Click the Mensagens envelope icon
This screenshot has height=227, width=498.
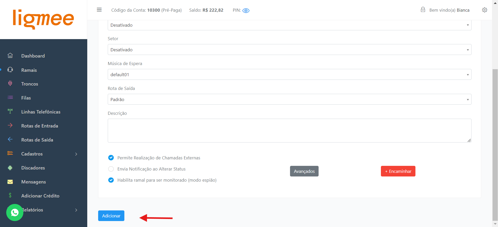[x=10, y=182]
